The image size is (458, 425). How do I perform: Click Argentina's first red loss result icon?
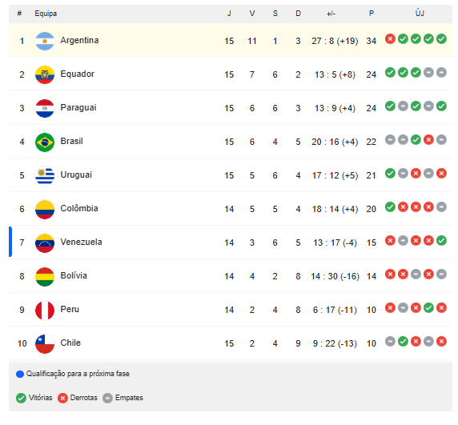click(390, 39)
